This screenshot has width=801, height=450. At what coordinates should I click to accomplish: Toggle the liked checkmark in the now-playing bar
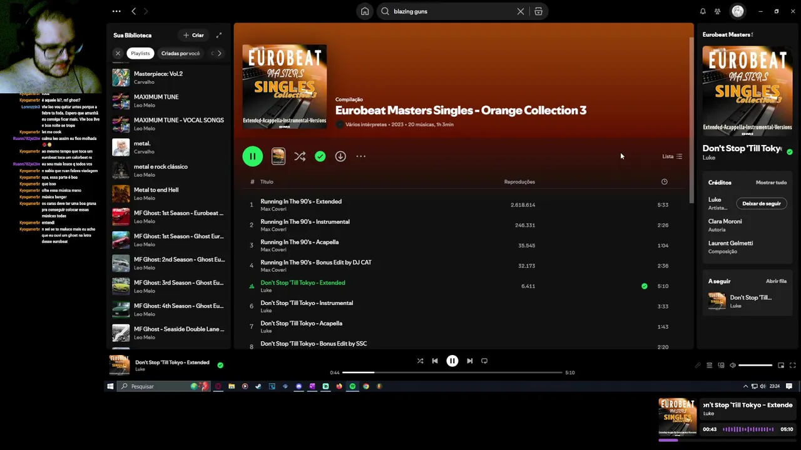[x=220, y=365]
